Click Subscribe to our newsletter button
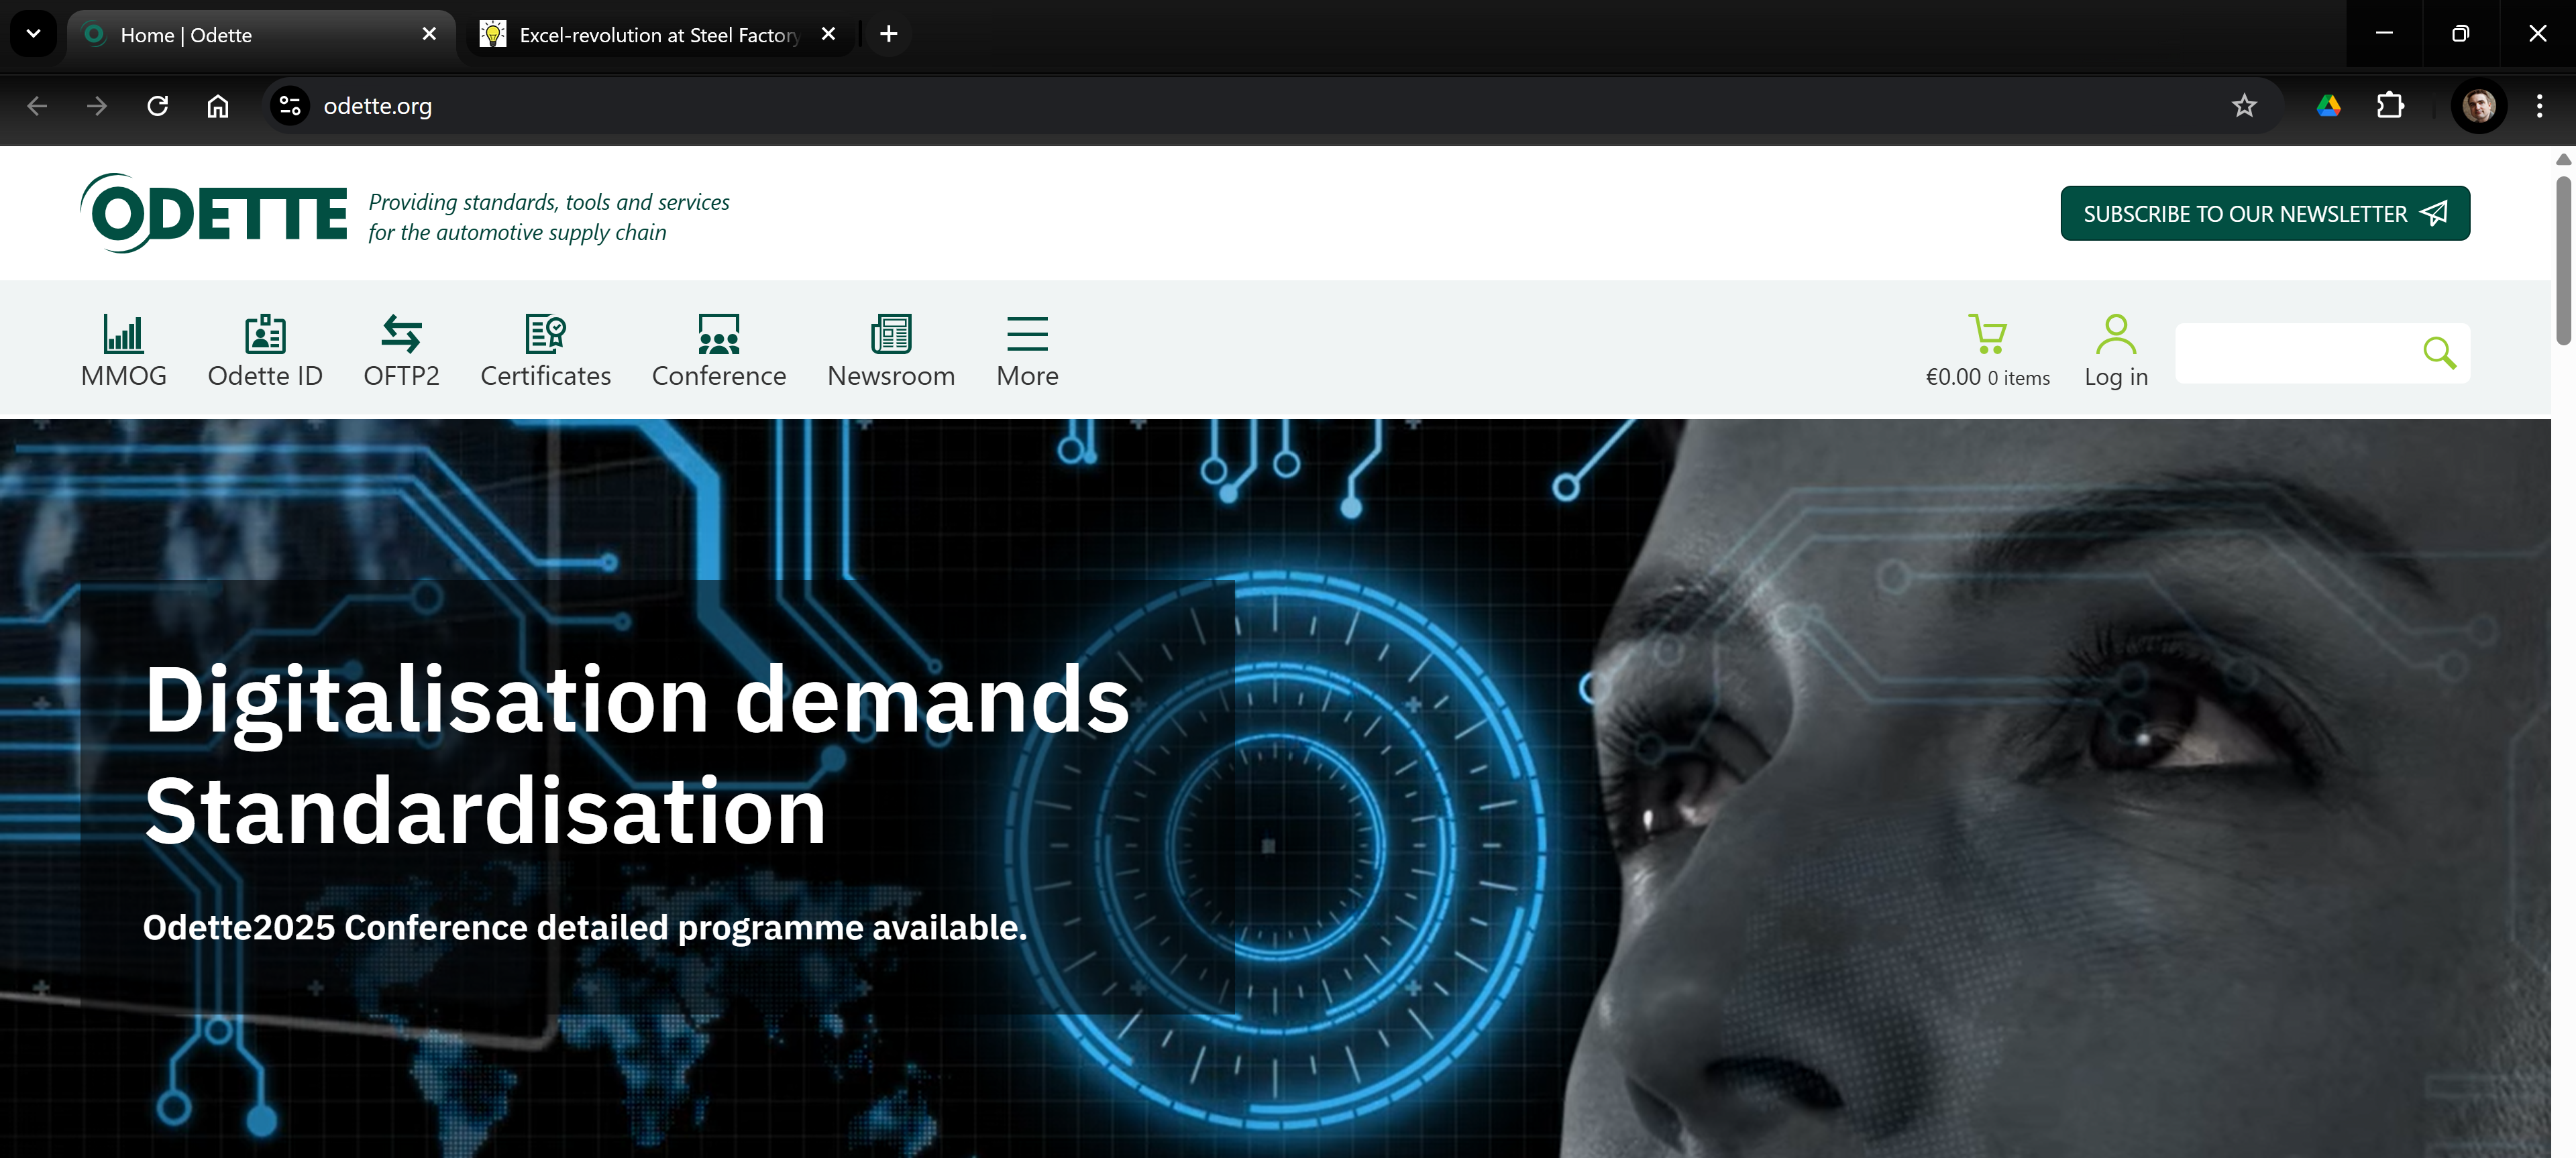The width and height of the screenshot is (2576, 1158). 2264,214
